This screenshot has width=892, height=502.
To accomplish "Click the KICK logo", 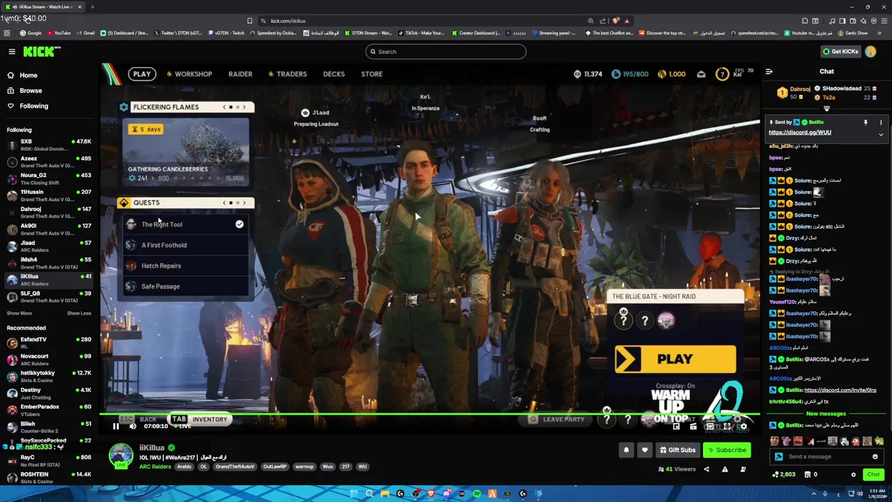I will point(42,52).
